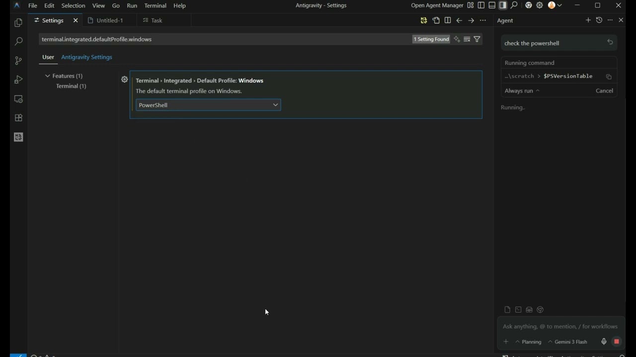Cancel the running command
The image size is (636, 357).
coord(604,91)
